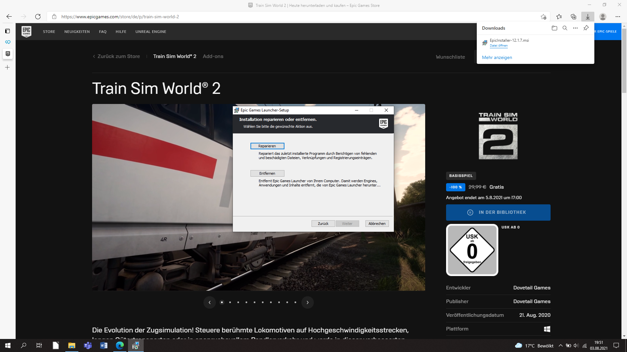Image resolution: width=627 pixels, height=352 pixels.
Task: Click the Entfernen button in setup dialog
Action: coord(267,173)
